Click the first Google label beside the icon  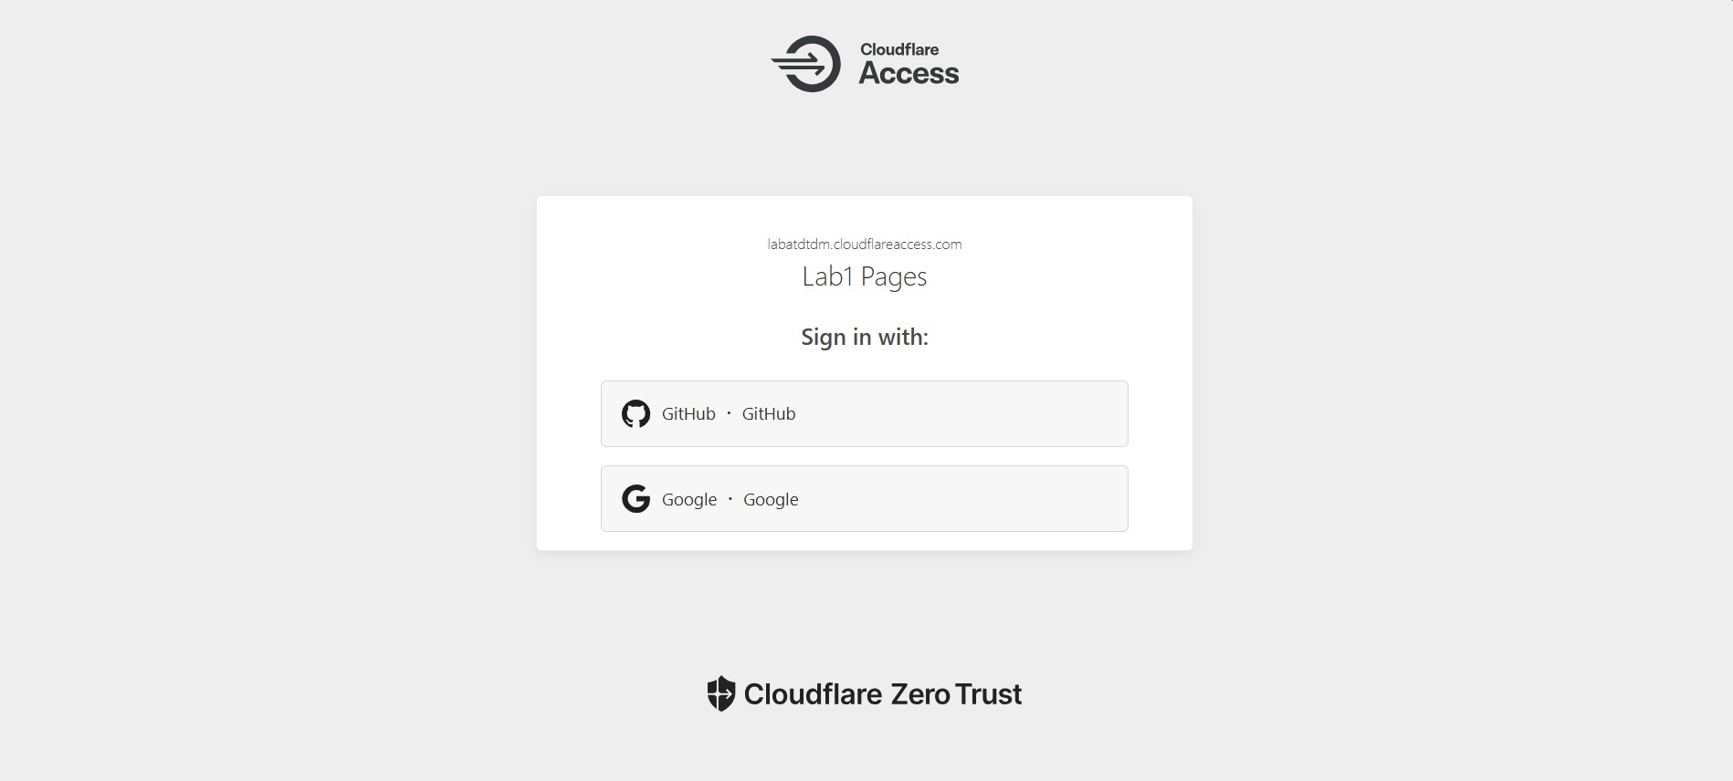tap(689, 500)
